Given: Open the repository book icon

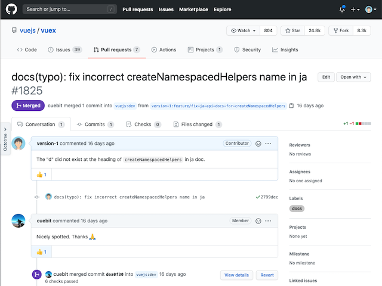Looking at the screenshot, I should (14, 30).
